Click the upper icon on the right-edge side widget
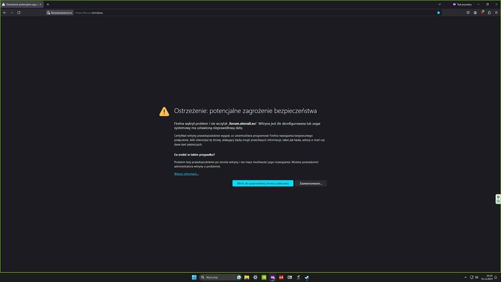 point(498,197)
